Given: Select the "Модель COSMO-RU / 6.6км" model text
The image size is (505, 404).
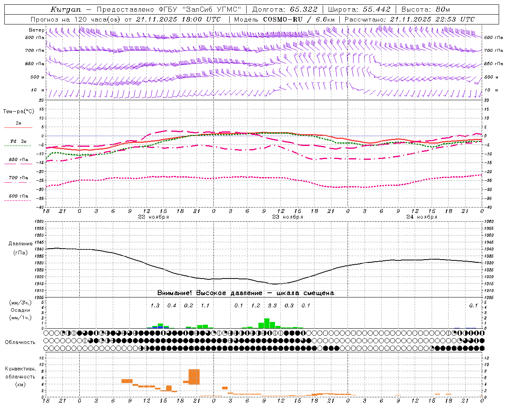Looking at the screenshot, I should [x=284, y=19].
